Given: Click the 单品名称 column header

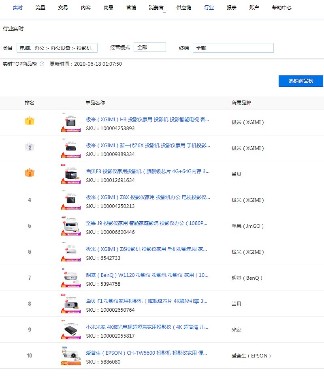Looking at the screenshot, I should click(95, 103).
